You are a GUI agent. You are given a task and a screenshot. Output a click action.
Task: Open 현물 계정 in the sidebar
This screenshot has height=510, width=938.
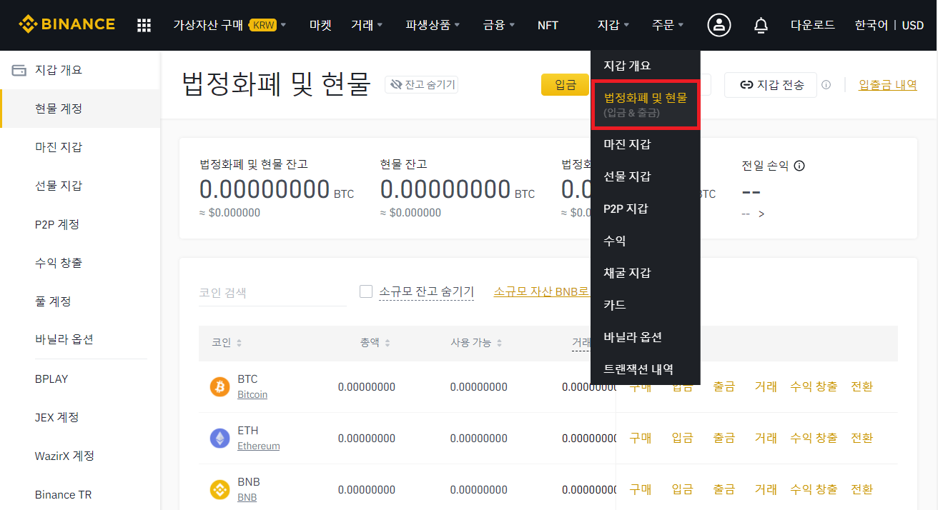pos(80,109)
